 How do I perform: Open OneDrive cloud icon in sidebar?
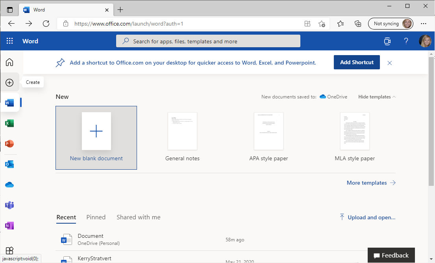coord(9,185)
